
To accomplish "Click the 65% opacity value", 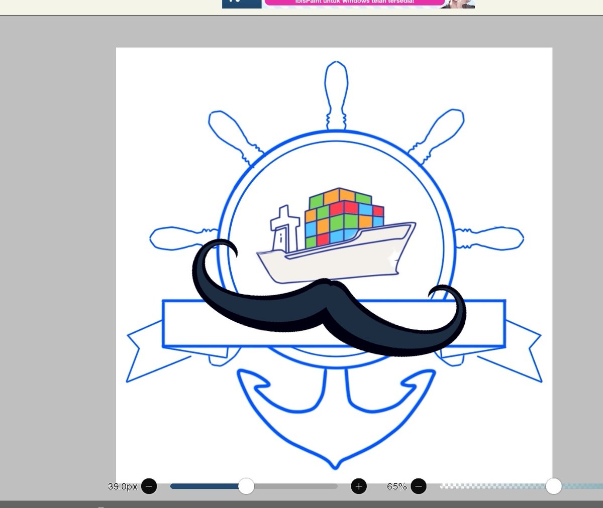I will (396, 486).
